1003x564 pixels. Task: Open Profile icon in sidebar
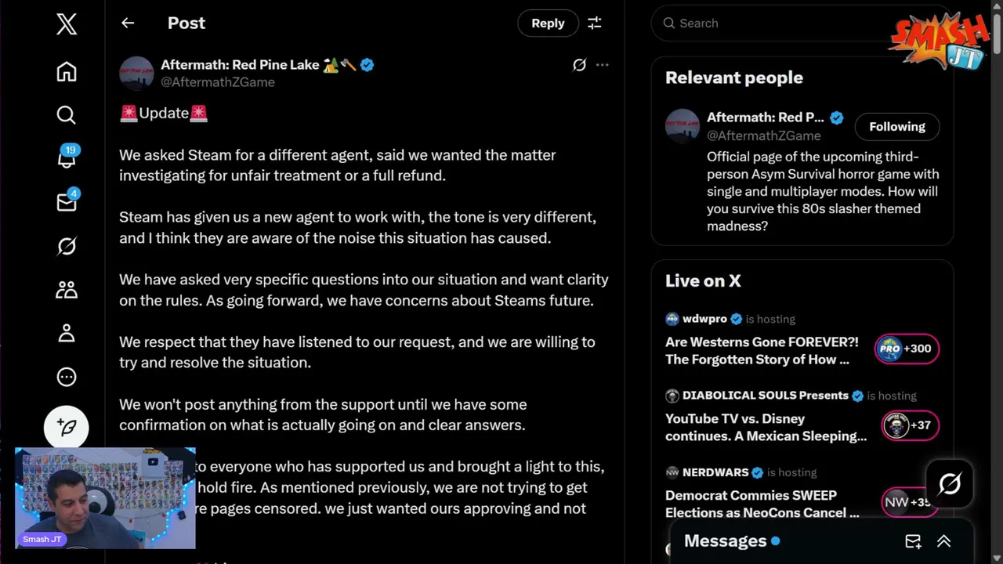[x=67, y=334]
